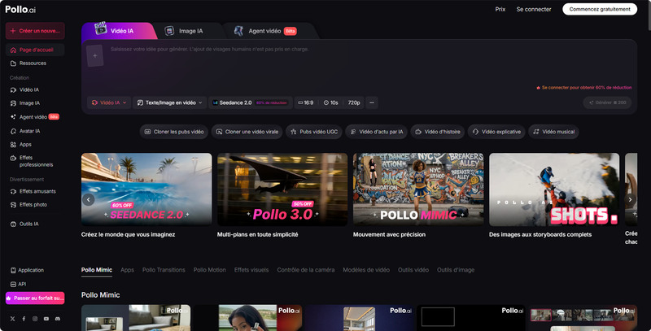Select the Vidéo musical chip
This screenshot has height=331, width=651.
[553, 131]
